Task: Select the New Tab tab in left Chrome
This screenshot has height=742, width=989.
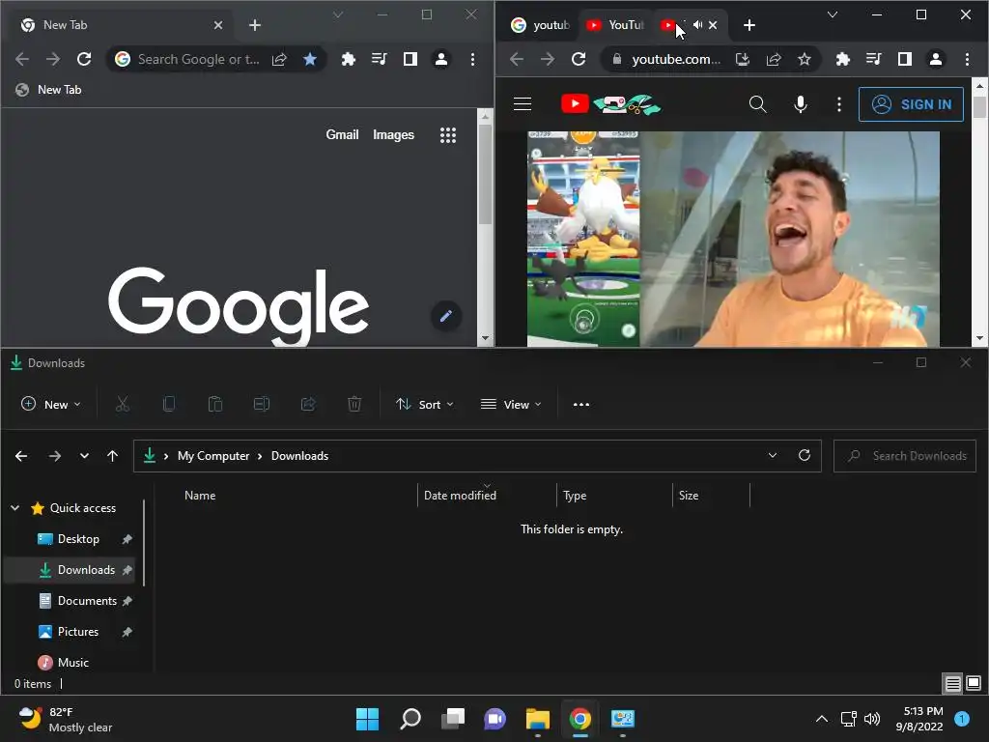Action: click(120, 25)
